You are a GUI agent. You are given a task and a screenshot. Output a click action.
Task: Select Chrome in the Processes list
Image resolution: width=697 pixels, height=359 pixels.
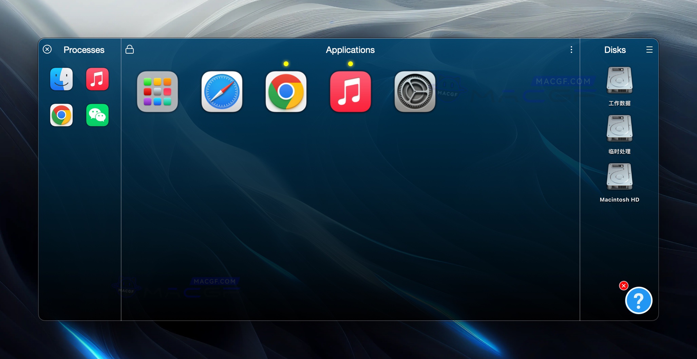(x=61, y=115)
